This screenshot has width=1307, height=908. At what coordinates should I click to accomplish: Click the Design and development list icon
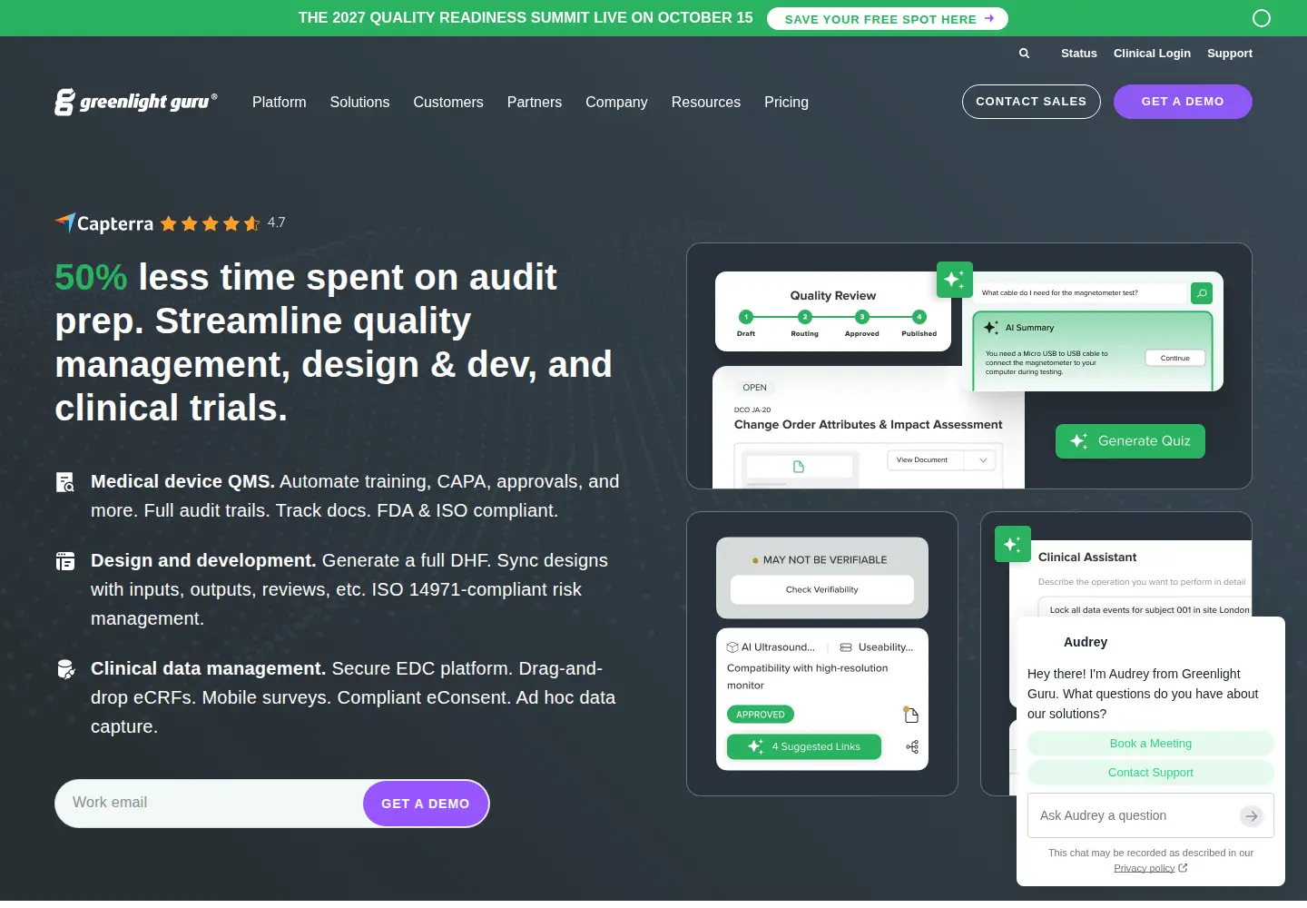coord(65,561)
